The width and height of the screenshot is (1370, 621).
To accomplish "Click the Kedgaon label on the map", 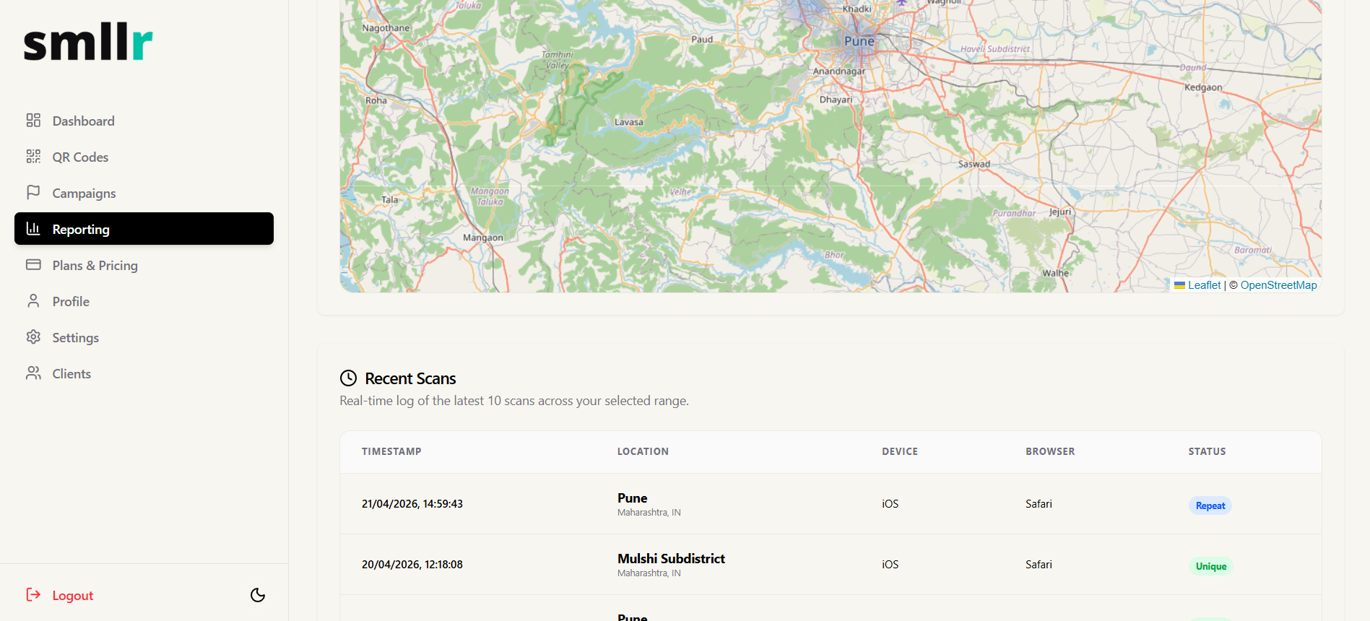I will tap(1203, 87).
